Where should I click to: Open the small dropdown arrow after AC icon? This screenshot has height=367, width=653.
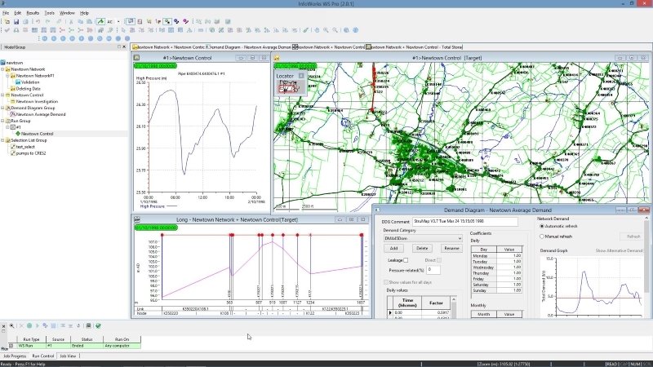tap(118, 22)
